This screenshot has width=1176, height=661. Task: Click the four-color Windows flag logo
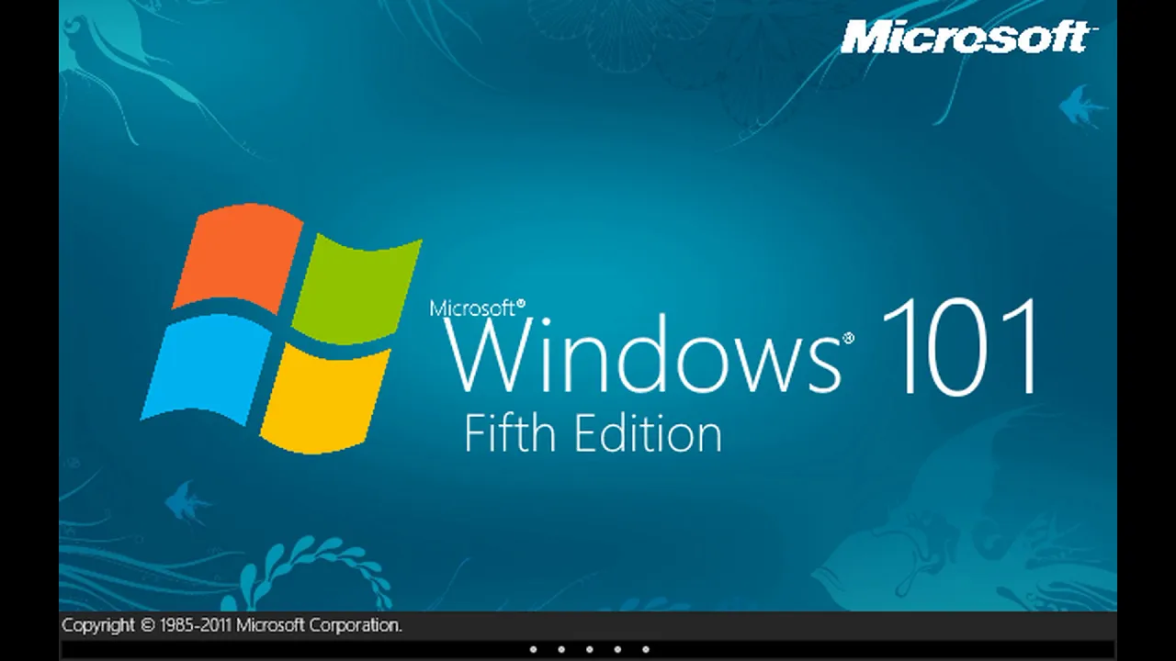[x=280, y=328]
